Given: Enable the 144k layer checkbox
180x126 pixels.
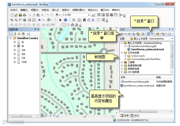Looking at the screenshot, I should click(x=19, y=62).
